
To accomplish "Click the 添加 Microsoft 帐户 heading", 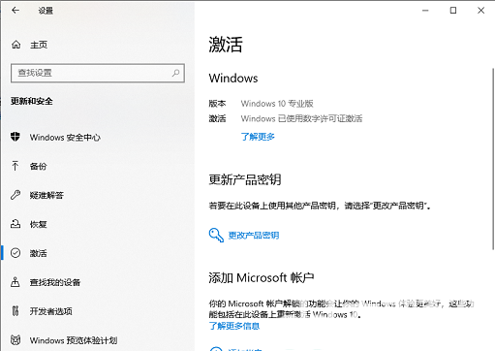I will click(262, 277).
